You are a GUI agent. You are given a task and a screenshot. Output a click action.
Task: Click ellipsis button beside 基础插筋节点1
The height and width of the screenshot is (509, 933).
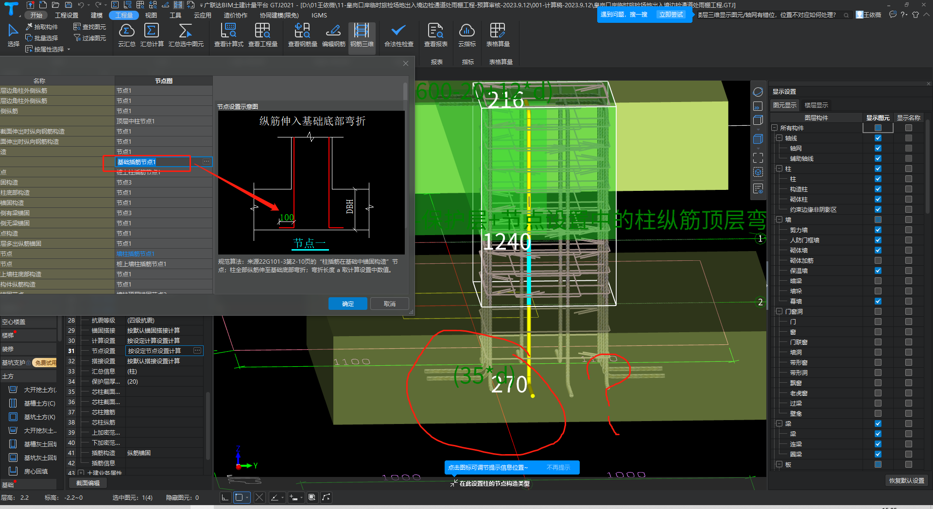pos(207,162)
